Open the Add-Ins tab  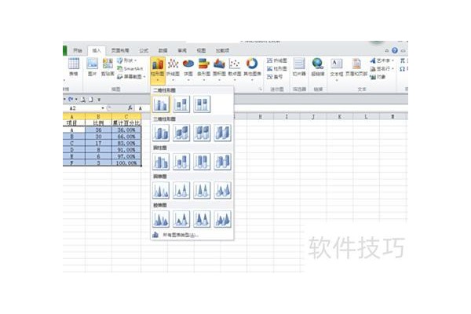pos(223,50)
